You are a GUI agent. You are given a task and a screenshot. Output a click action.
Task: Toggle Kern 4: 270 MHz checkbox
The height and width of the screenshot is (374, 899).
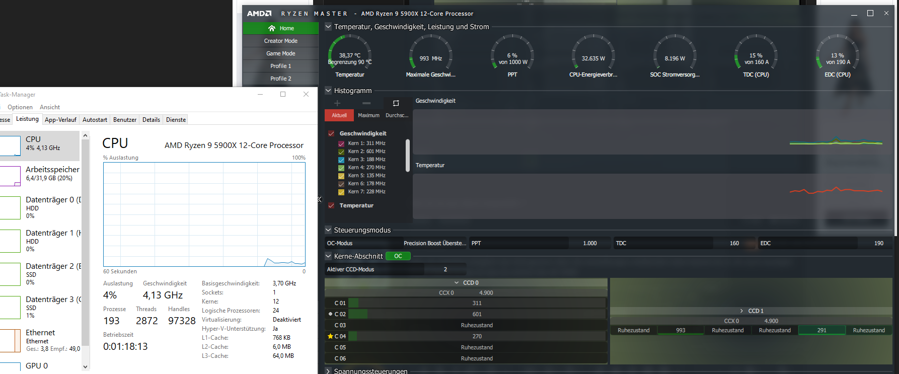pyautogui.click(x=341, y=168)
